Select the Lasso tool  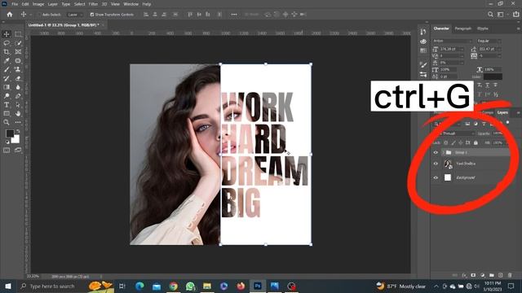coord(7,43)
